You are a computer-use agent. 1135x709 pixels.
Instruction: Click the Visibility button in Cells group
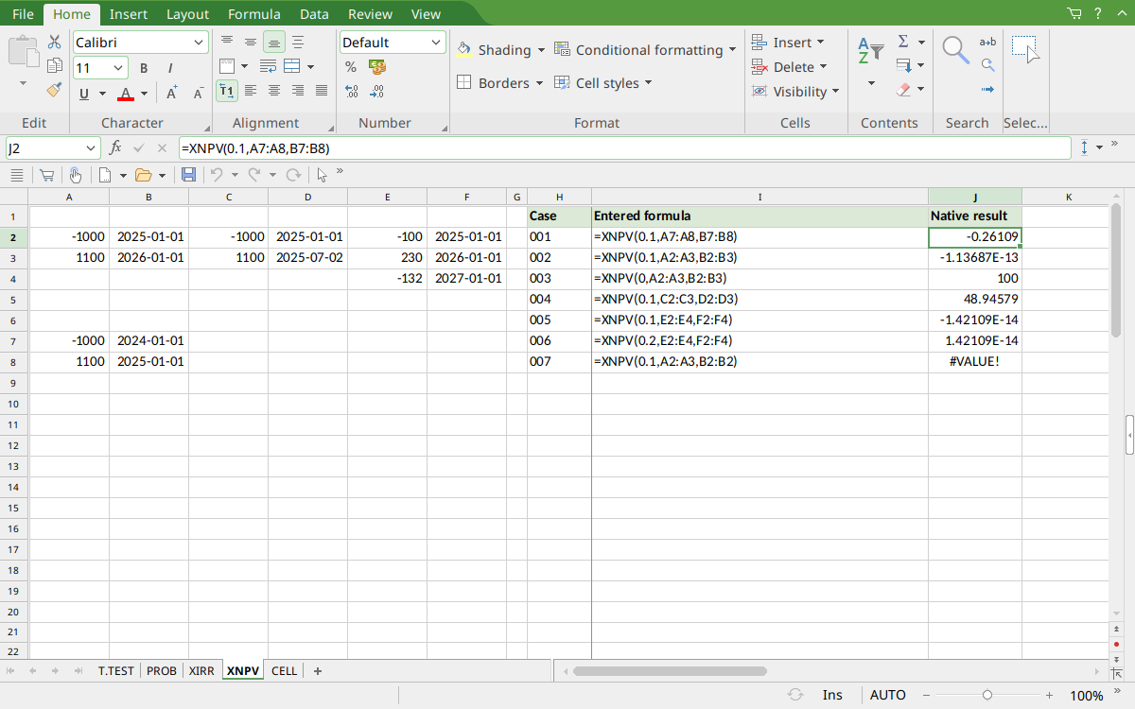pos(795,92)
